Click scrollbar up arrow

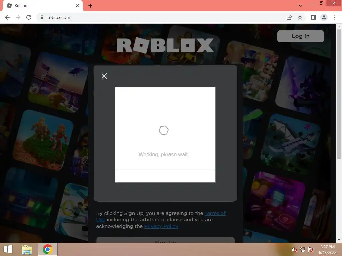339,27
